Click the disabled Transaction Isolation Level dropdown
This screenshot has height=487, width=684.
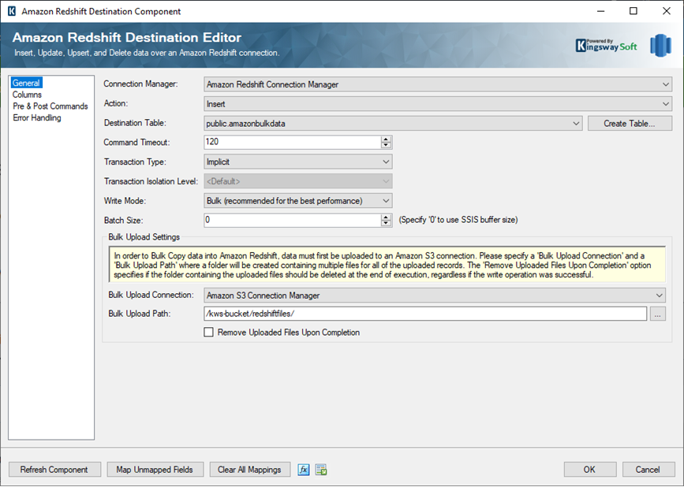298,181
